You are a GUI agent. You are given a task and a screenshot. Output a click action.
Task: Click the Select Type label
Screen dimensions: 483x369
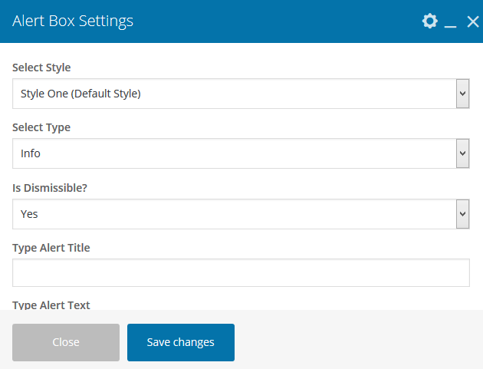point(41,127)
